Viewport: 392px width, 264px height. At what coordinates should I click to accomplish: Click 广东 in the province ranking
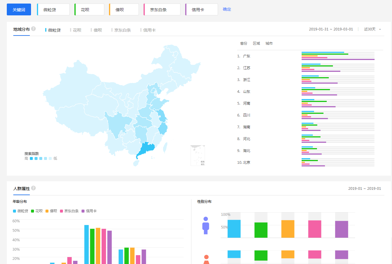tap(247, 56)
